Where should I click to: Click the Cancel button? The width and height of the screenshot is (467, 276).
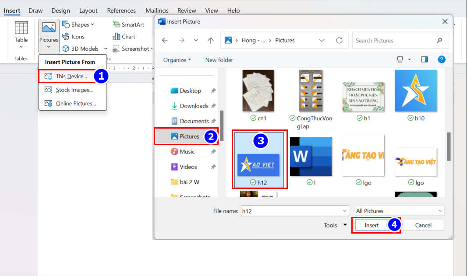coord(423,225)
